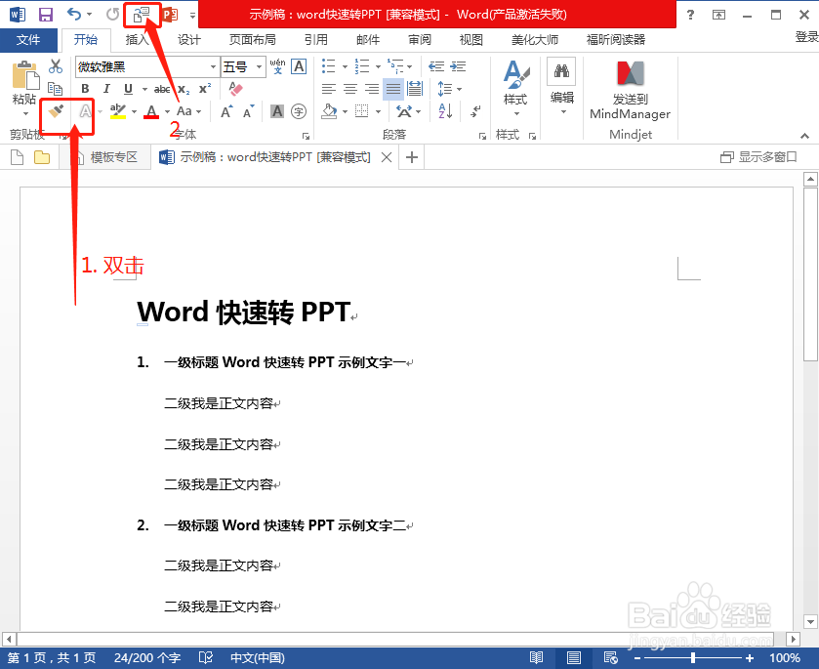Screen dimensions: 819x669
Task: Open the 审阅 ribbon tab
Action: point(419,40)
